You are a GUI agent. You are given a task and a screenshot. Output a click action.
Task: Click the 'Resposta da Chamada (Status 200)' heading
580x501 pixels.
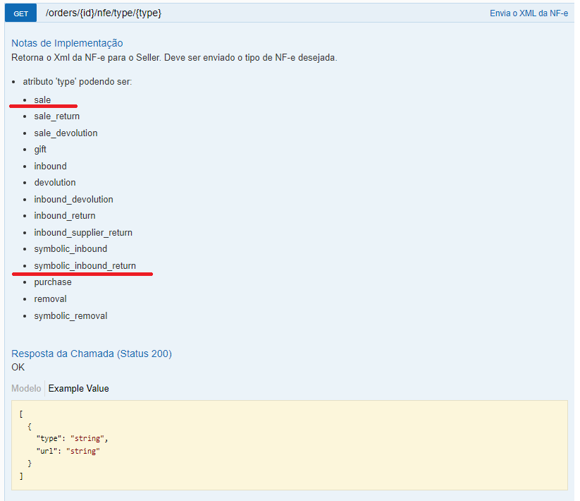coord(92,354)
